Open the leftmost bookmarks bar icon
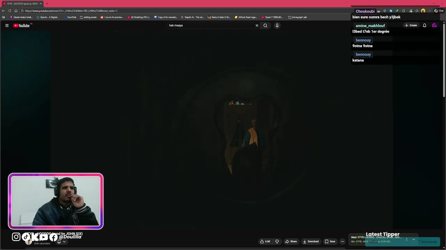446x250 pixels. [x=3, y=17]
